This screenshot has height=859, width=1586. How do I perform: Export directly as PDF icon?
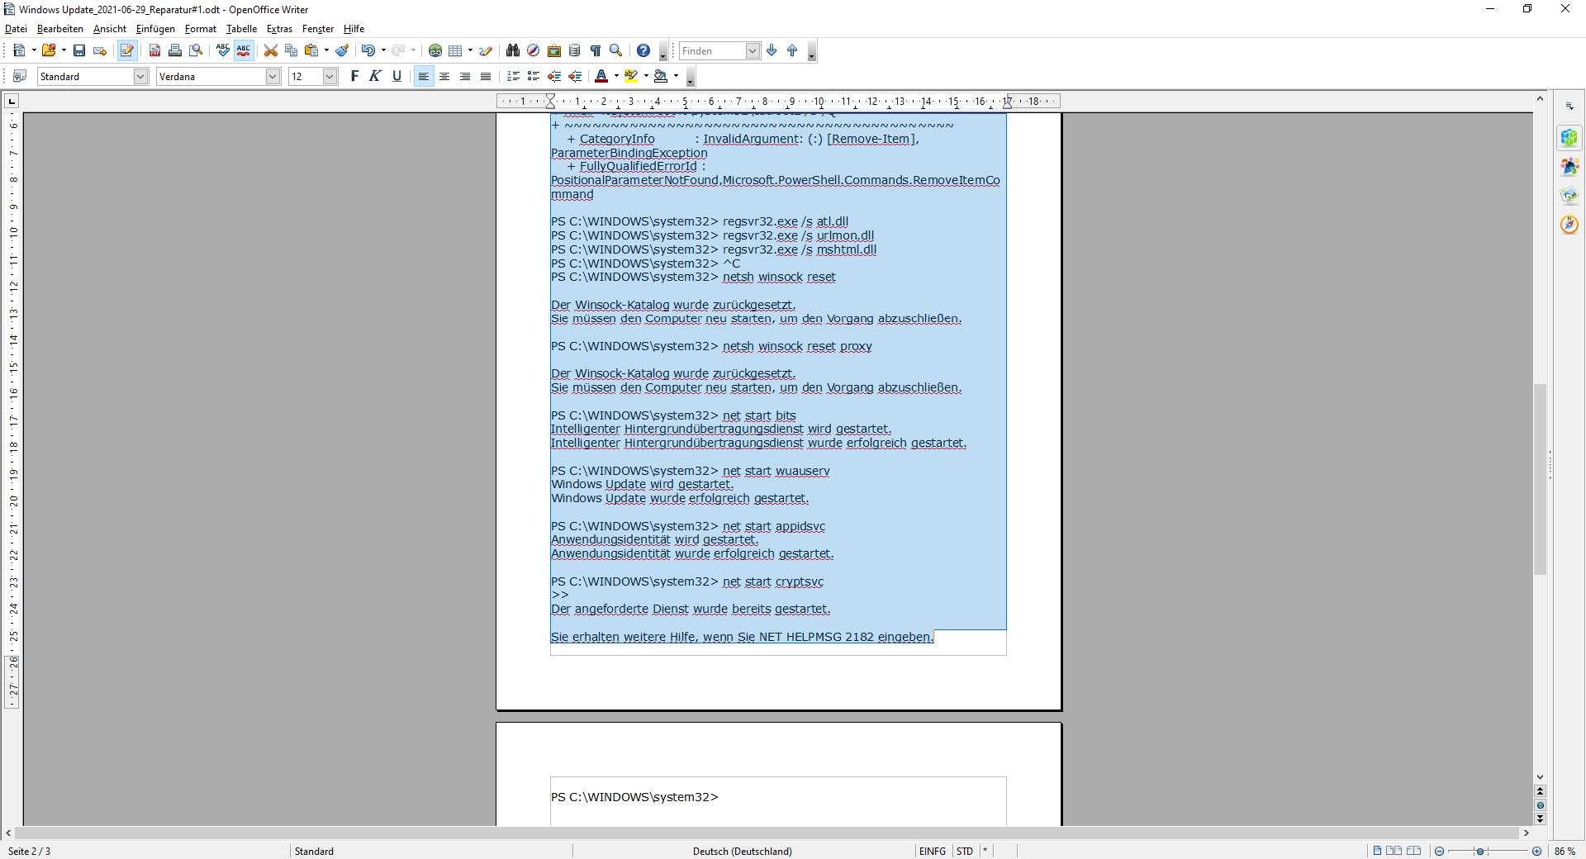click(154, 51)
